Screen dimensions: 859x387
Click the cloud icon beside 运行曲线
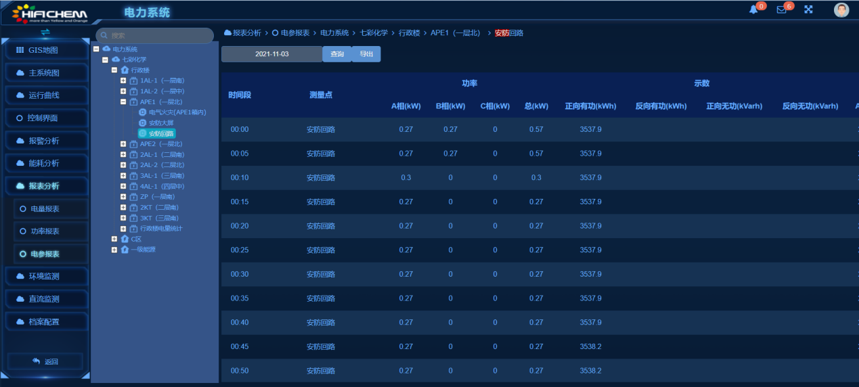20,95
